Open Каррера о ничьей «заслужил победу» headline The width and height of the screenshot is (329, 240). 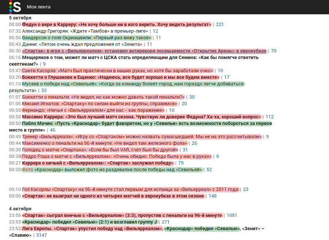click(98, 163)
